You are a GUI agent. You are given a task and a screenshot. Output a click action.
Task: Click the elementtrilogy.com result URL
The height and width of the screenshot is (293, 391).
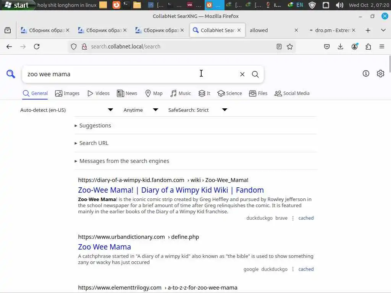pos(158,288)
